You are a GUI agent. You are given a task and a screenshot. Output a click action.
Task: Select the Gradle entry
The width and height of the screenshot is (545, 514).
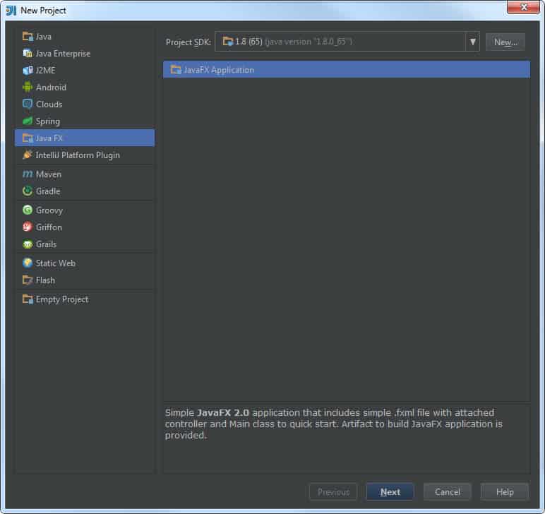tap(85, 191)
